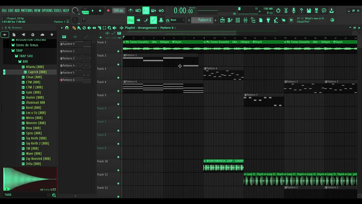Toggle blend recording overdub
Image resolution: width=362 pixels, height=204 pixels.
point(154,11)
